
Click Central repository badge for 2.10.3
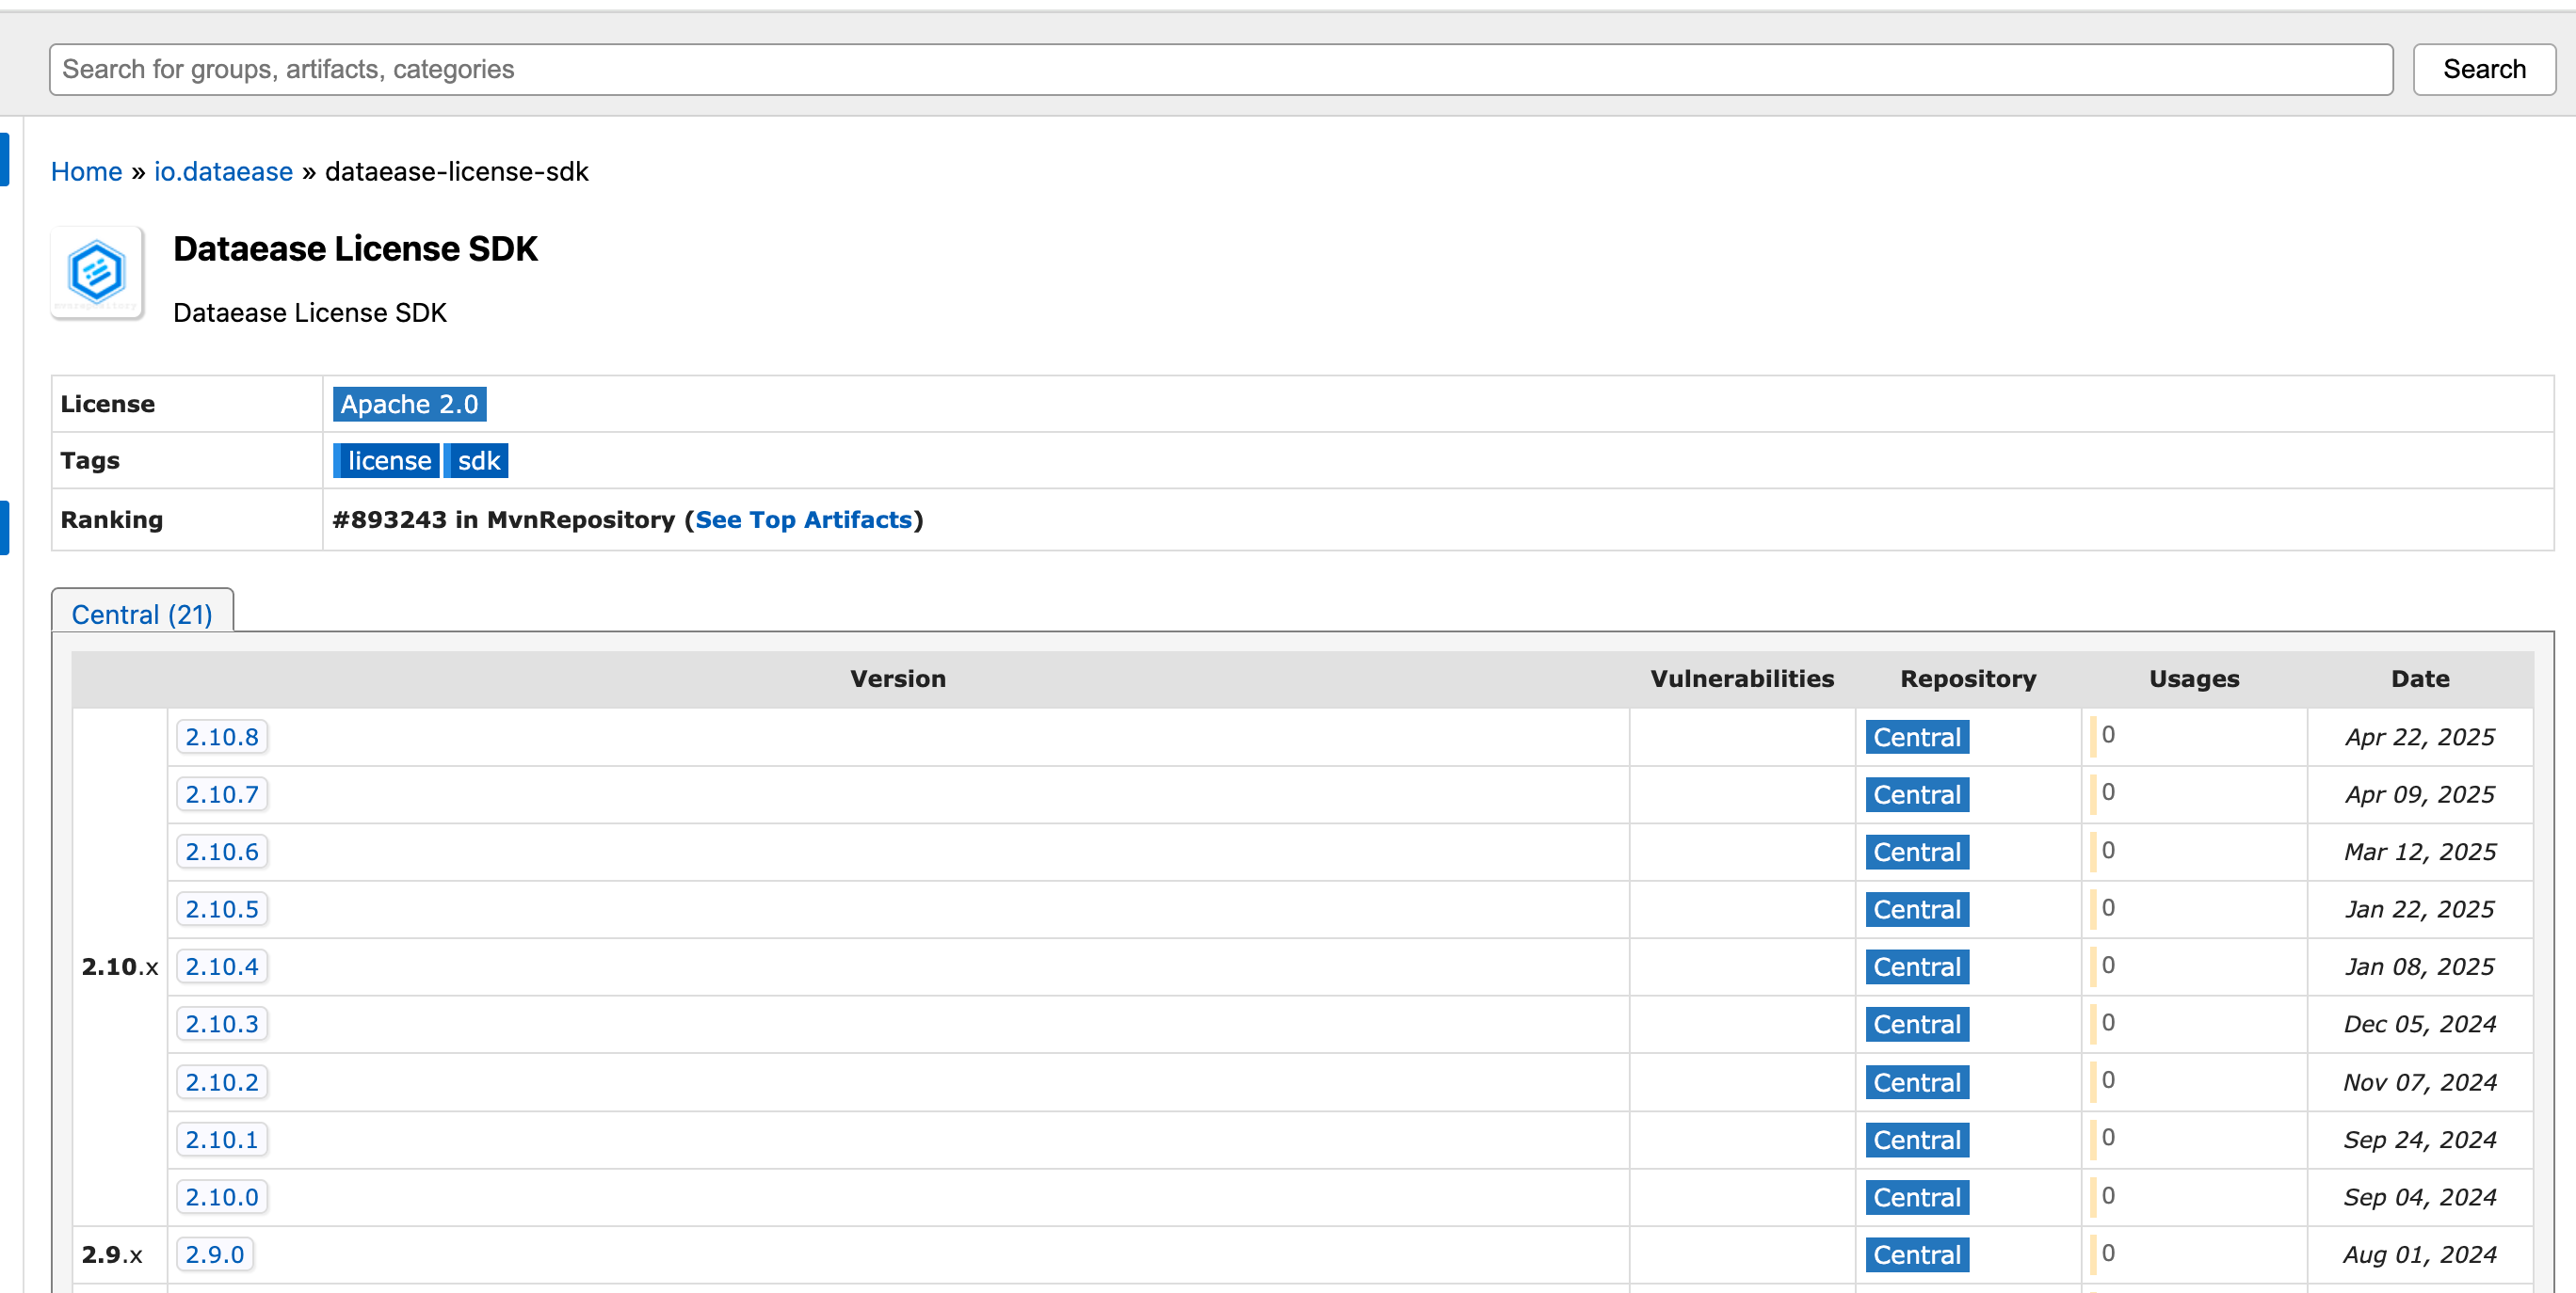(1917, 1024)
